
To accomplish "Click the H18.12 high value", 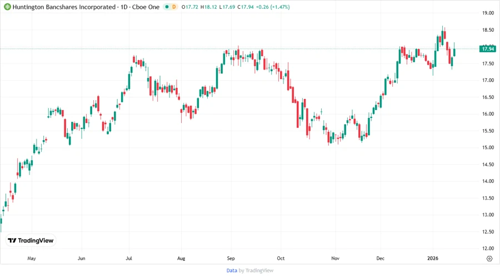I will [208, 7].
